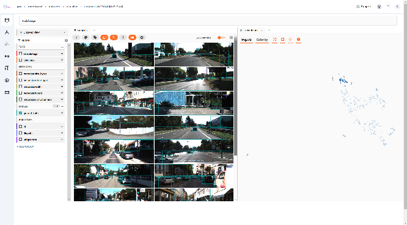
Task: Expand the metadata.num_channels row chevron
Action: click(x=62, y=99)
